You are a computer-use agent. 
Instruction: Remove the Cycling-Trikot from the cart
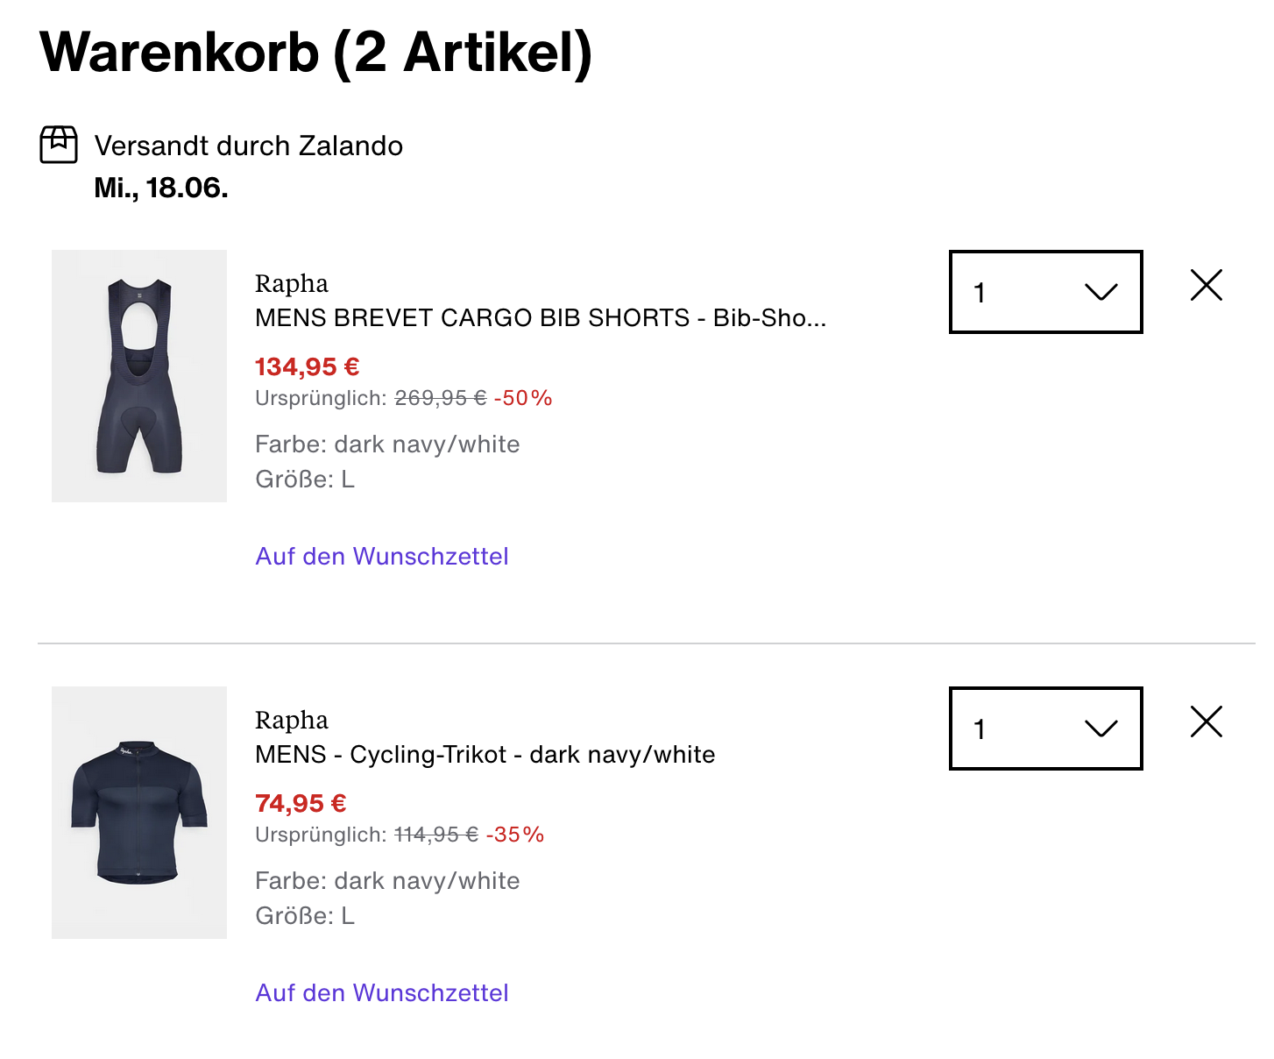pyautogui.click(x=1207, y=721)
